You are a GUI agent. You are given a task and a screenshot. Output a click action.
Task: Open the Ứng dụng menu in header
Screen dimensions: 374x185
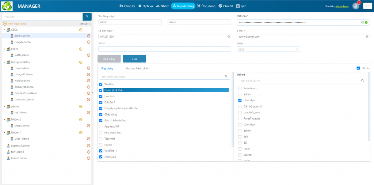coord(206,6)
